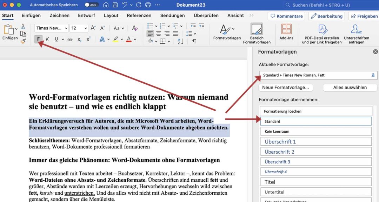The height and width of the screenshot is (202, 379).
Task: Select center text alignment
Action: [158, 33]
